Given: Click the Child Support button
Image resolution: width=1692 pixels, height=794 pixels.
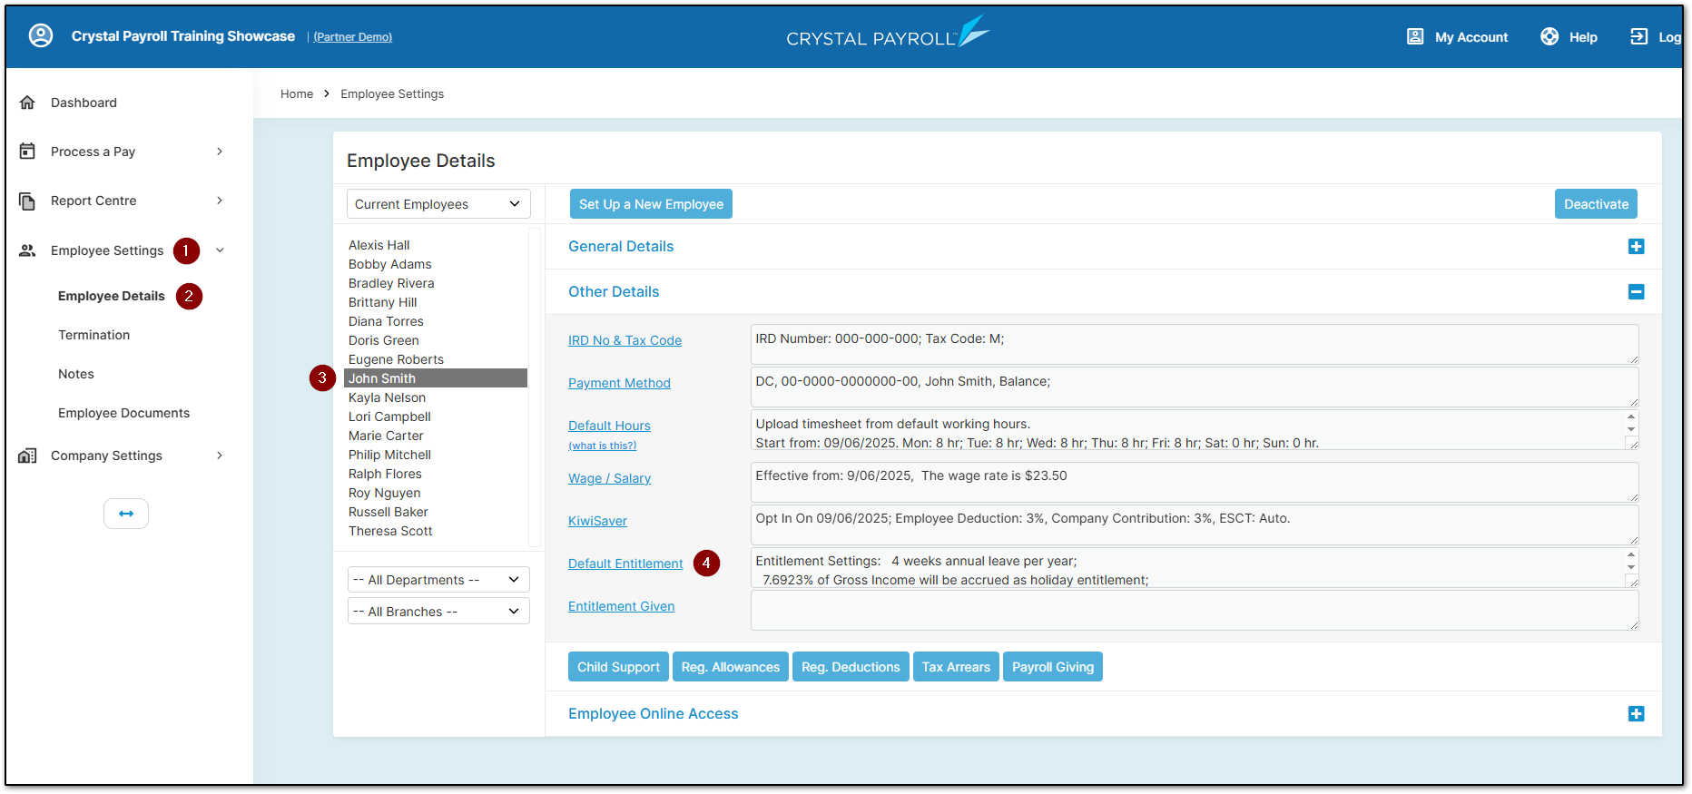Looking at the screenshot, I should click(x=618, y=667).
